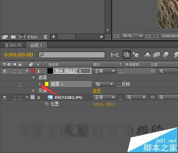Click the video eye column header icon
The width and height of the screenshot is (178, 153).
pos(5,64)
